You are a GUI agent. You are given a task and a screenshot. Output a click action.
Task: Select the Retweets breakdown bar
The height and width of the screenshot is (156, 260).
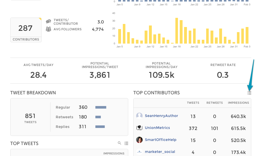coord(98,117)
